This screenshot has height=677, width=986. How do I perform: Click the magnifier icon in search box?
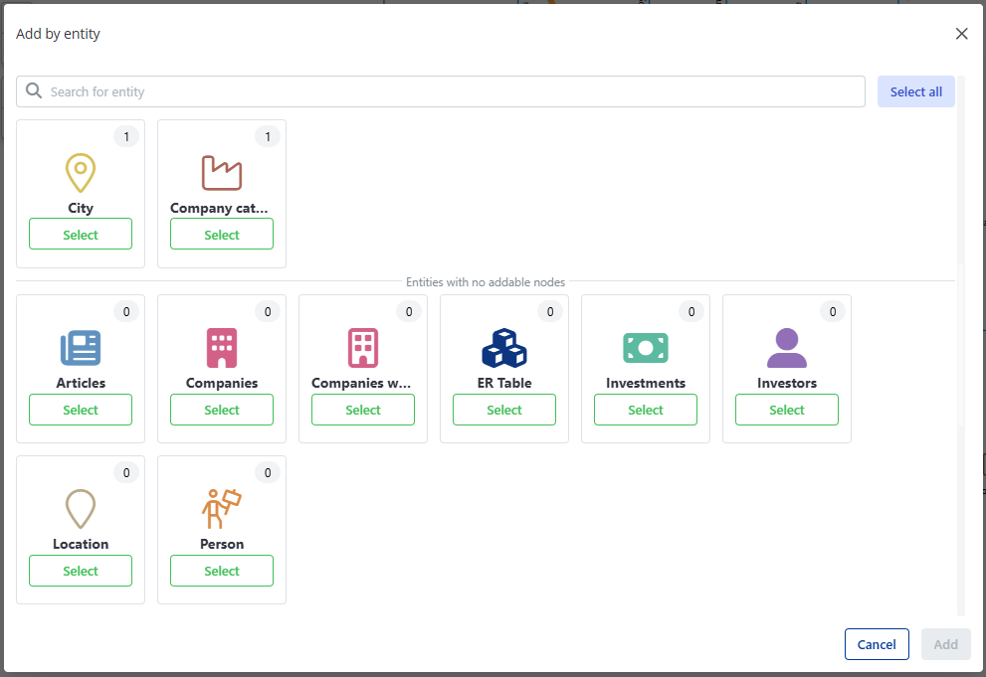(x=34, y=91)
